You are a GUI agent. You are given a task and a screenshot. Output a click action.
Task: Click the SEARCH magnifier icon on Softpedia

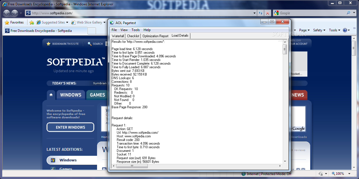(90, 44)
